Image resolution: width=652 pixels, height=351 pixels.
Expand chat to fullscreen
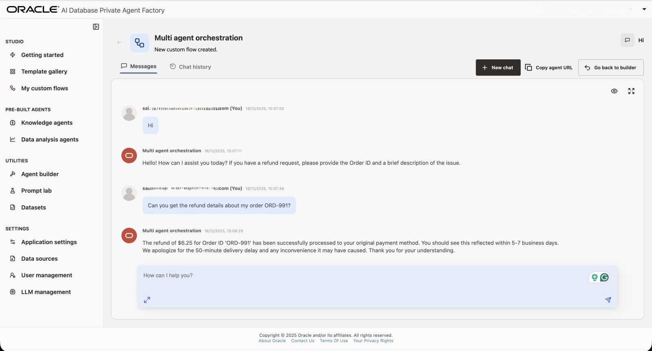[631, 91]
